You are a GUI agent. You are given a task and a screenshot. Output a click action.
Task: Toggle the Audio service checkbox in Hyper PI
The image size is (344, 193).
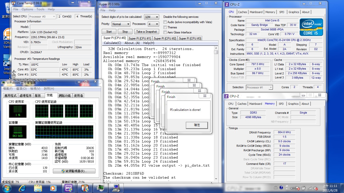coord(165,22)
